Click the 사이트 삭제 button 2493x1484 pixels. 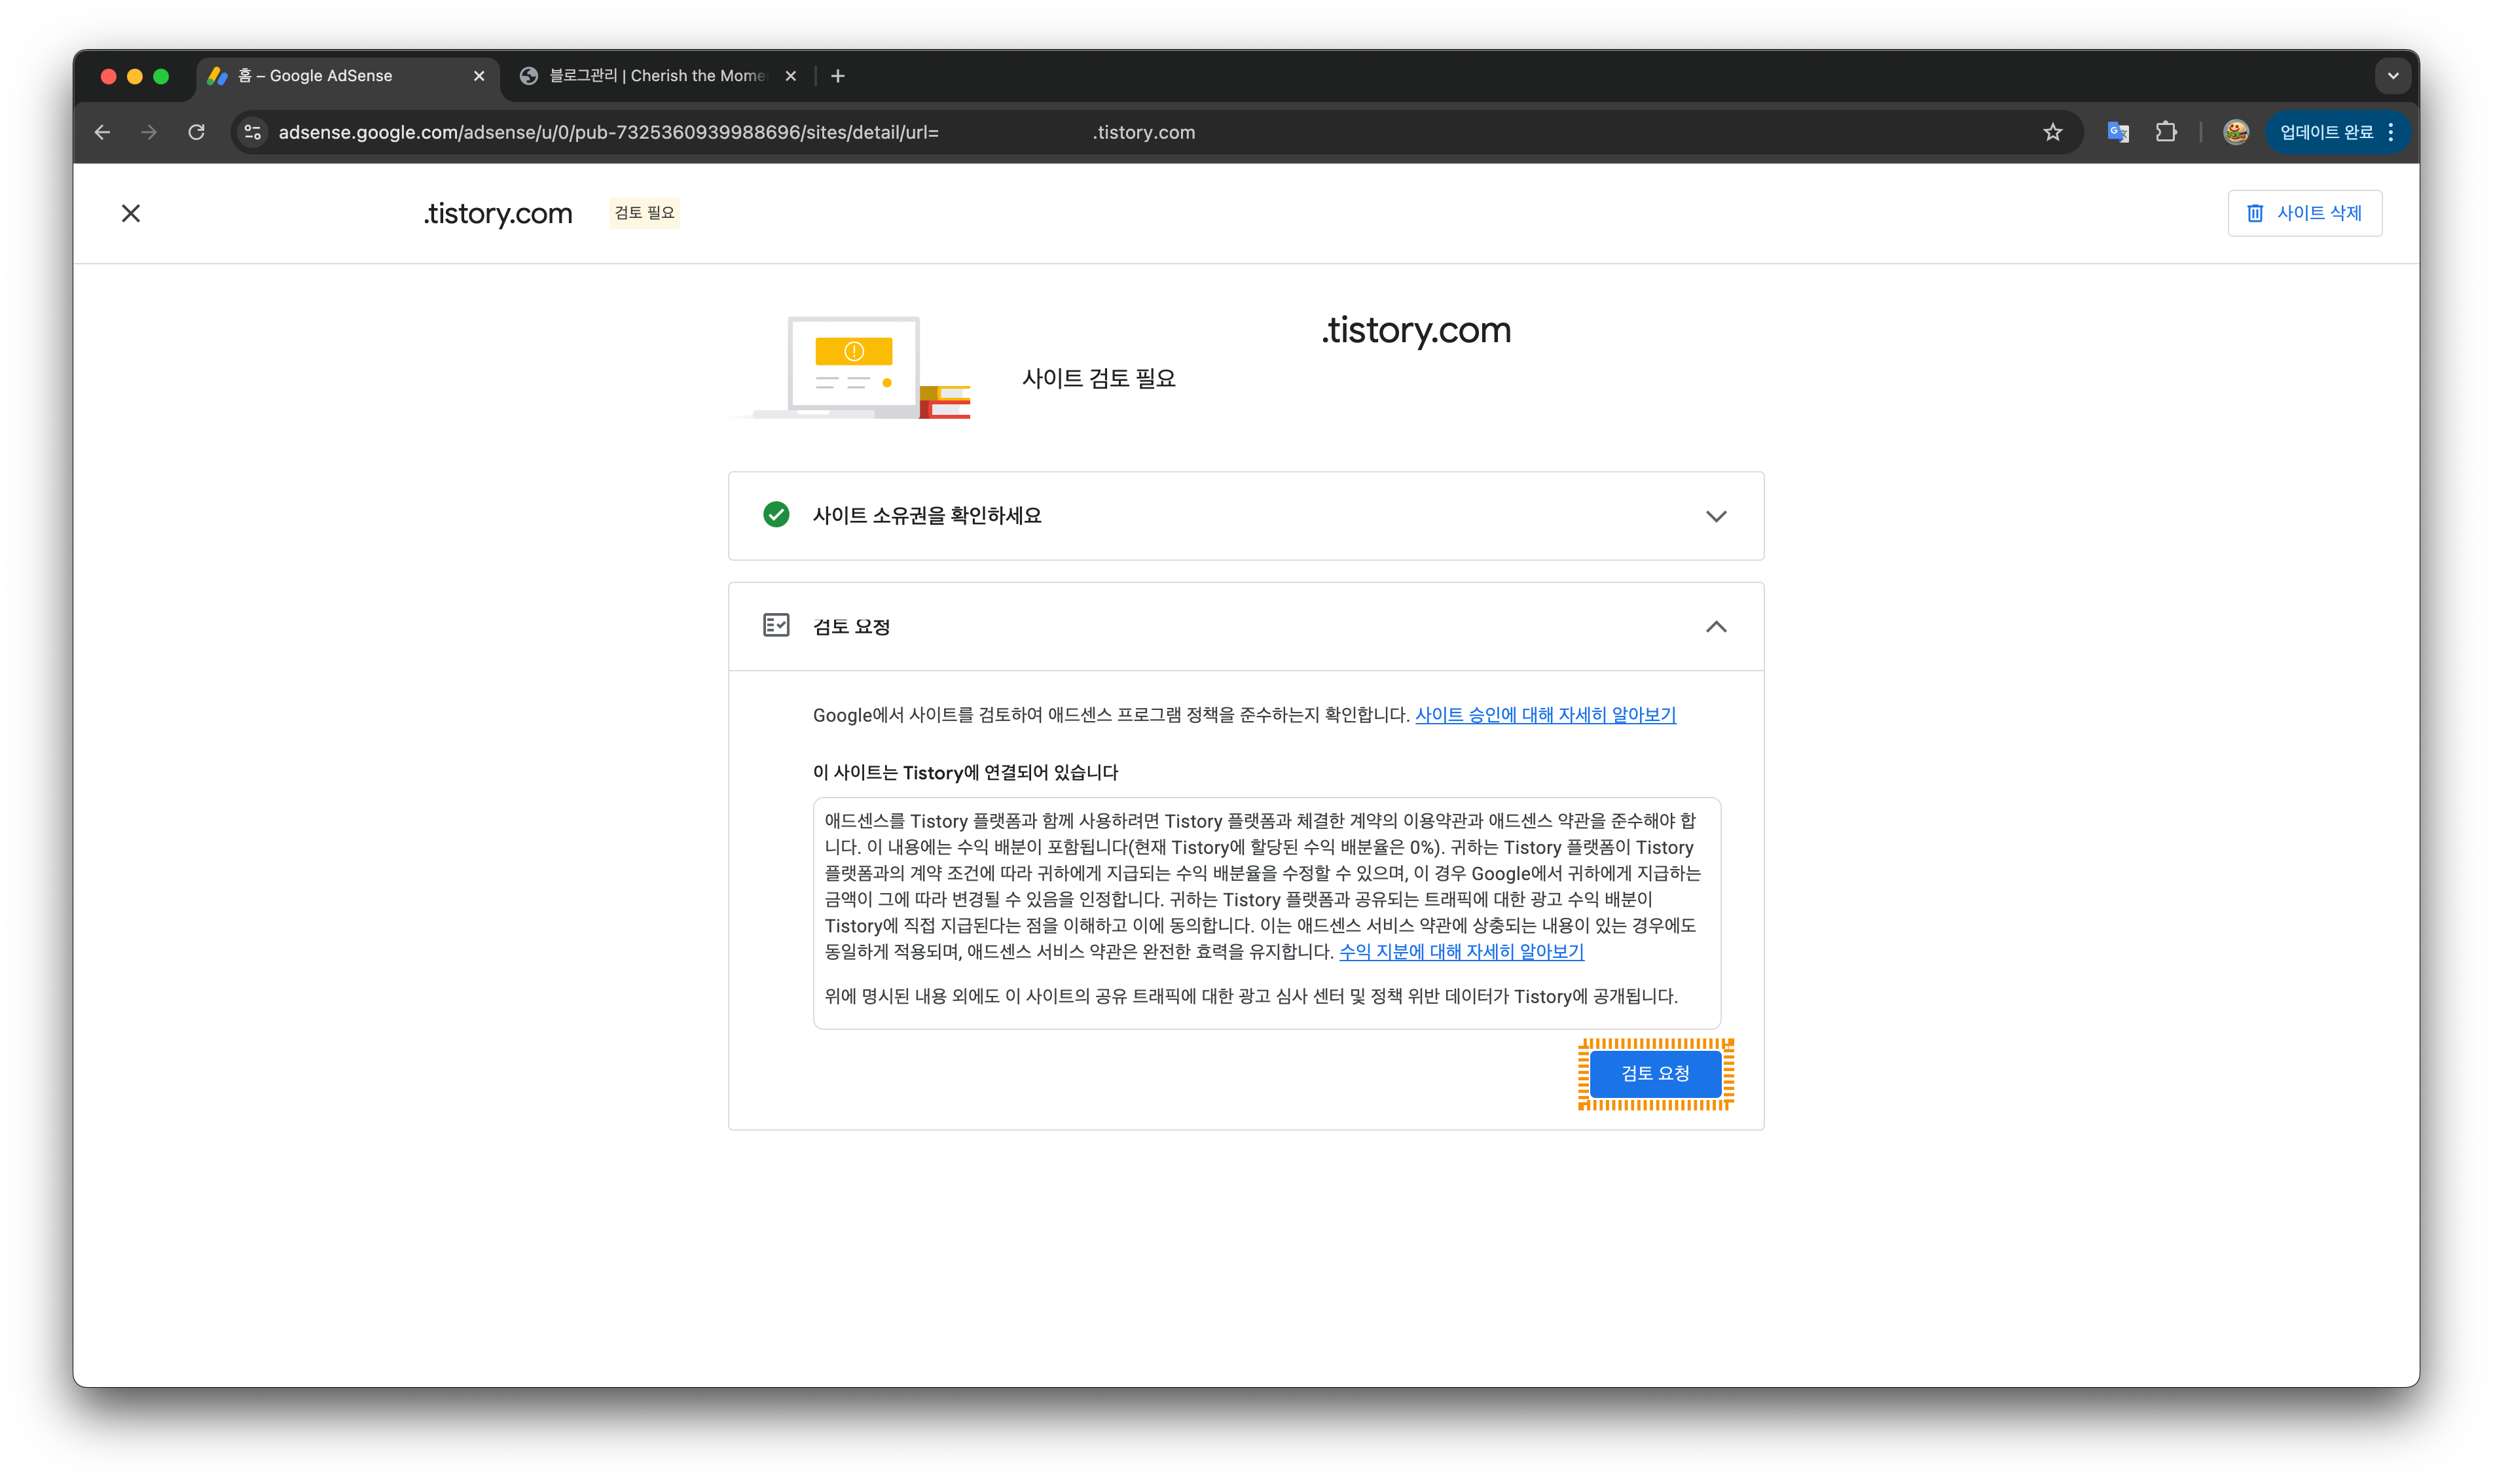2305,213
